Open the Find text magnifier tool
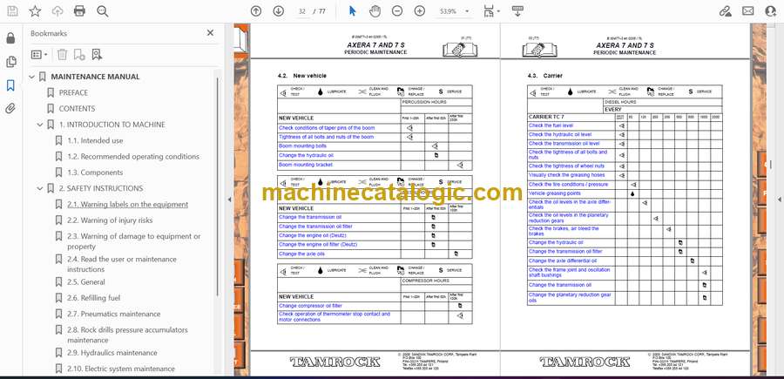This screenshot has width=784, height=379. pos(103,11)
